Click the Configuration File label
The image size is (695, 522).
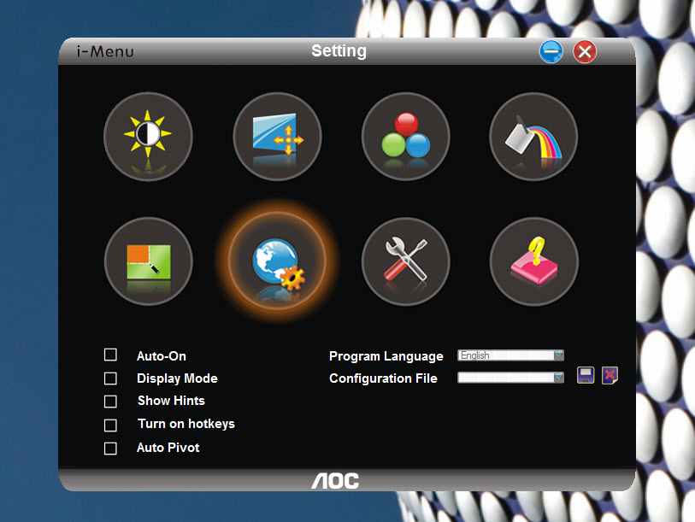pos(383,378)
